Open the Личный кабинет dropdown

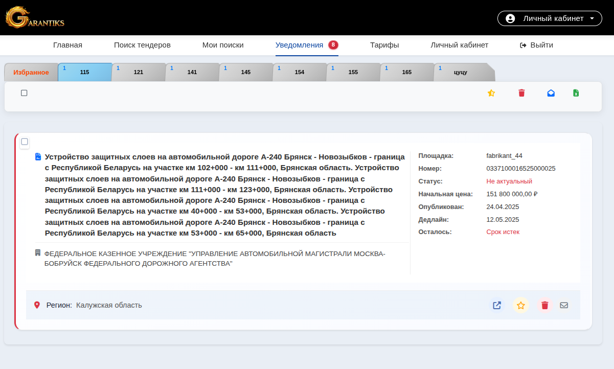click(549, 18)
